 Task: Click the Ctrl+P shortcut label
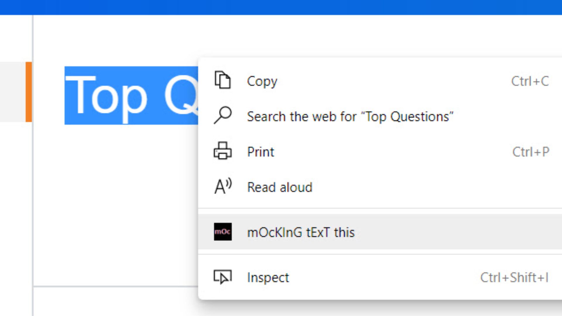pos(530,151)
